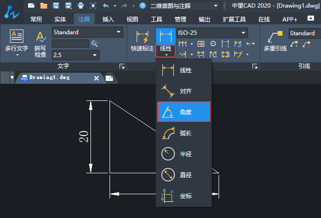The image size is (321, 218).
Task: Click the adjust dimension space icon
Action: pos(225,54)
